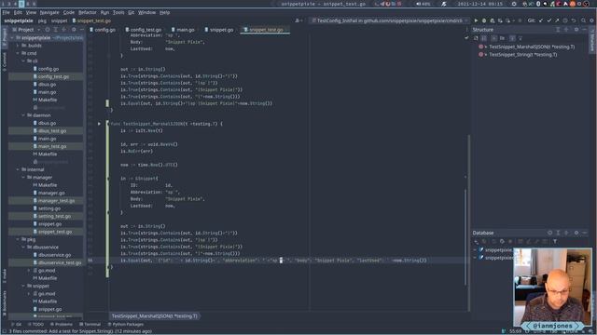Click Database panel filter funnel icon

(555, 242)
